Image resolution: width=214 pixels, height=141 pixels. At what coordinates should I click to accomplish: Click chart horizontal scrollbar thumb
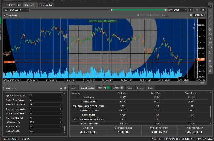202,83
